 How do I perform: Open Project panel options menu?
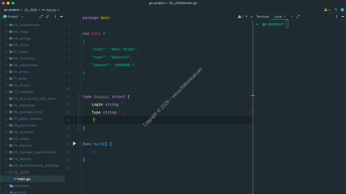[55, 17]
